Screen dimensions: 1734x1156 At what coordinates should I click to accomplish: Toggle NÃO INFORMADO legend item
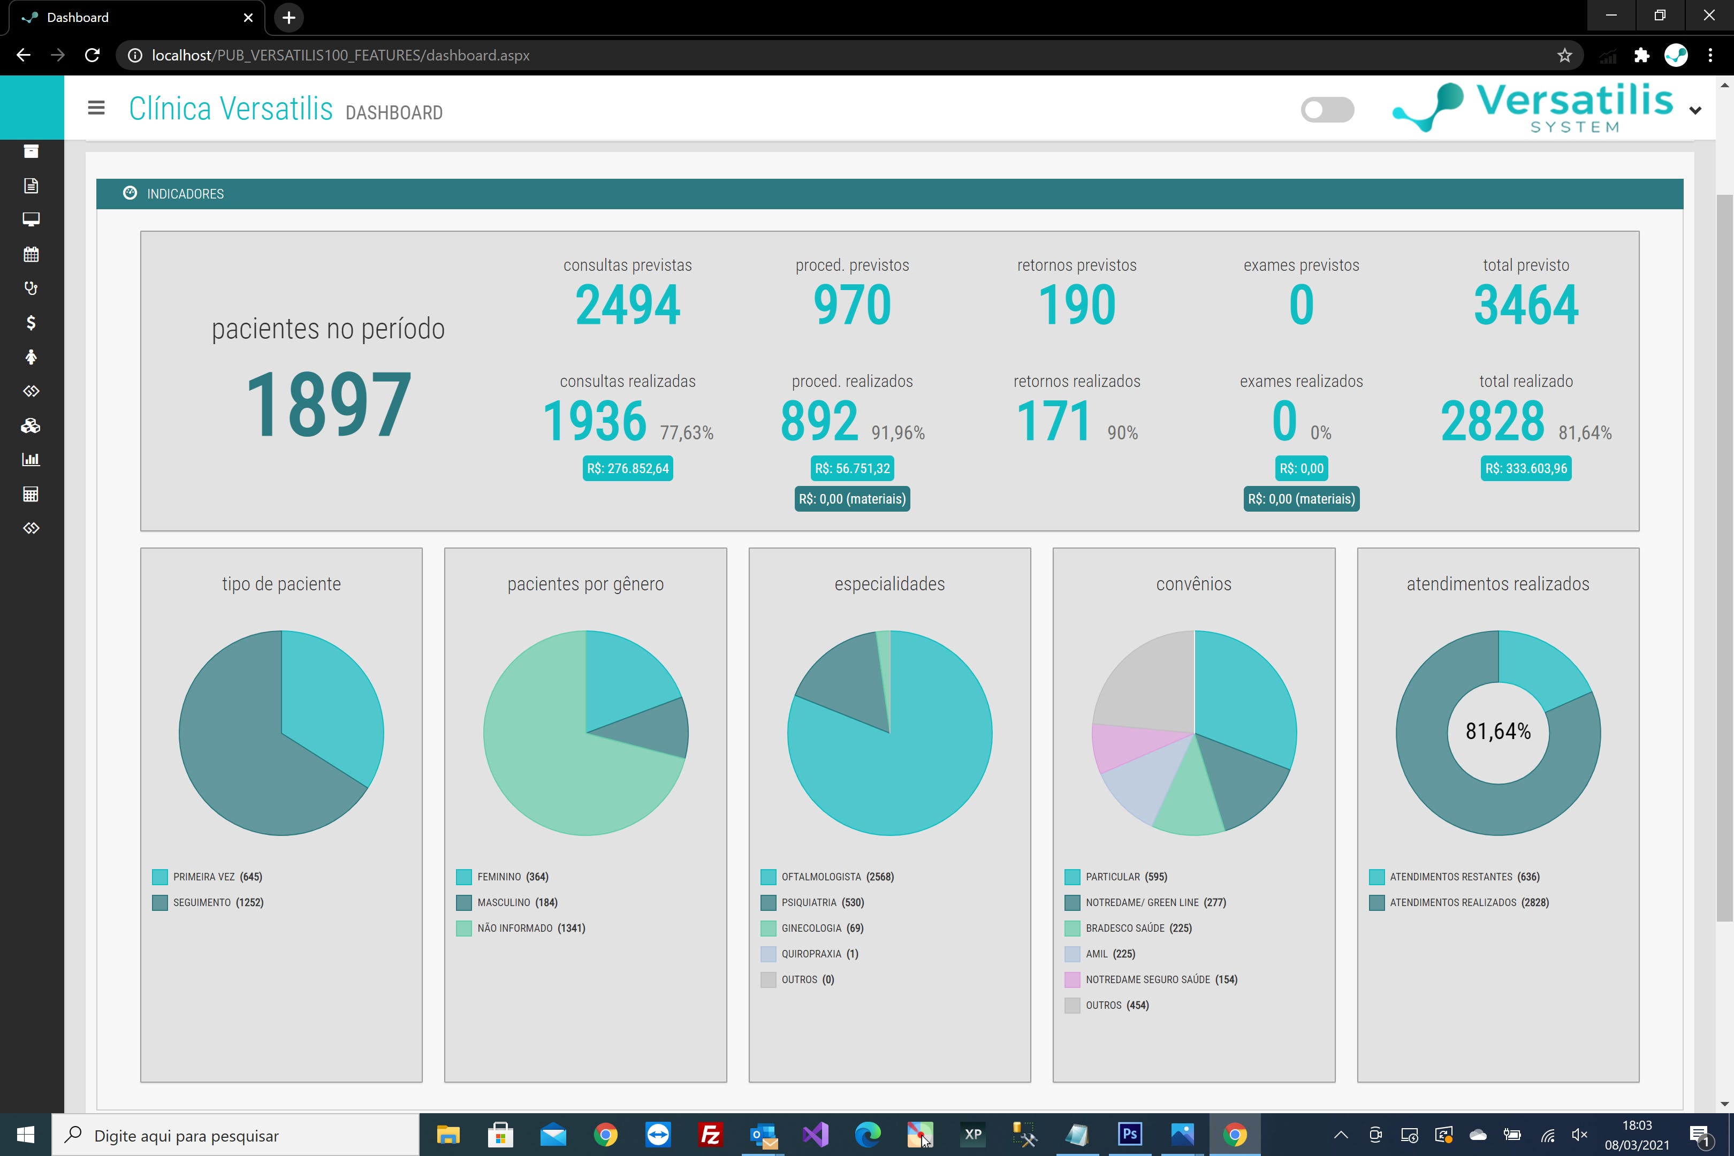514,928
